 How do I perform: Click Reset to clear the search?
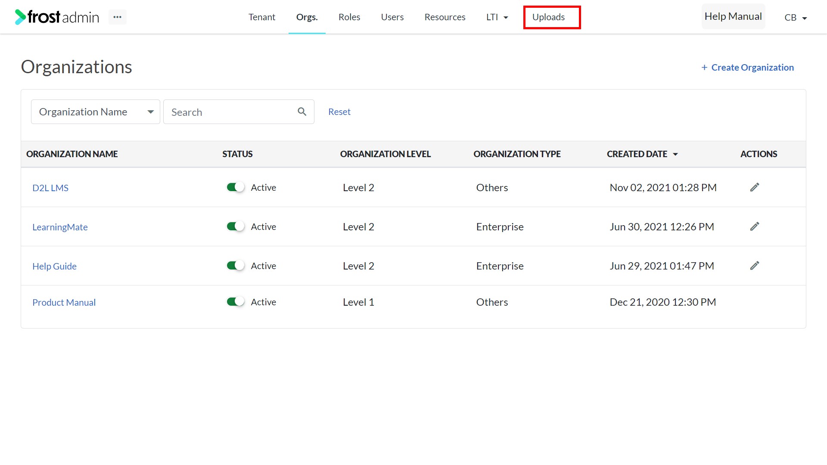tap(339, 112)
